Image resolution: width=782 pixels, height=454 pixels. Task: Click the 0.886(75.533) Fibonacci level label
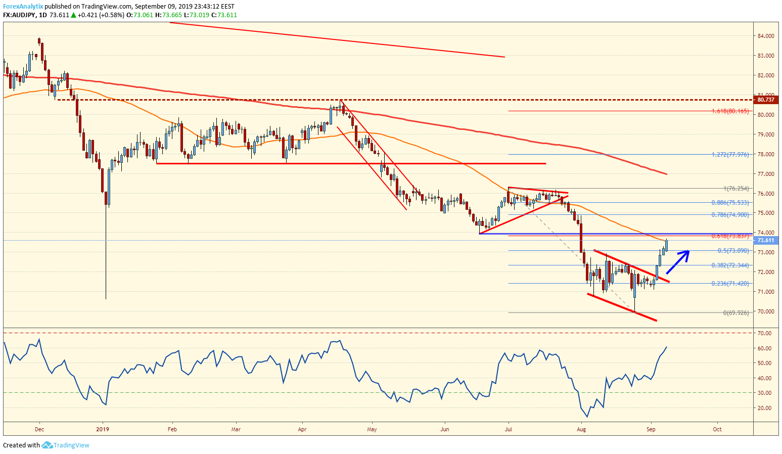(x=730, y=203)
